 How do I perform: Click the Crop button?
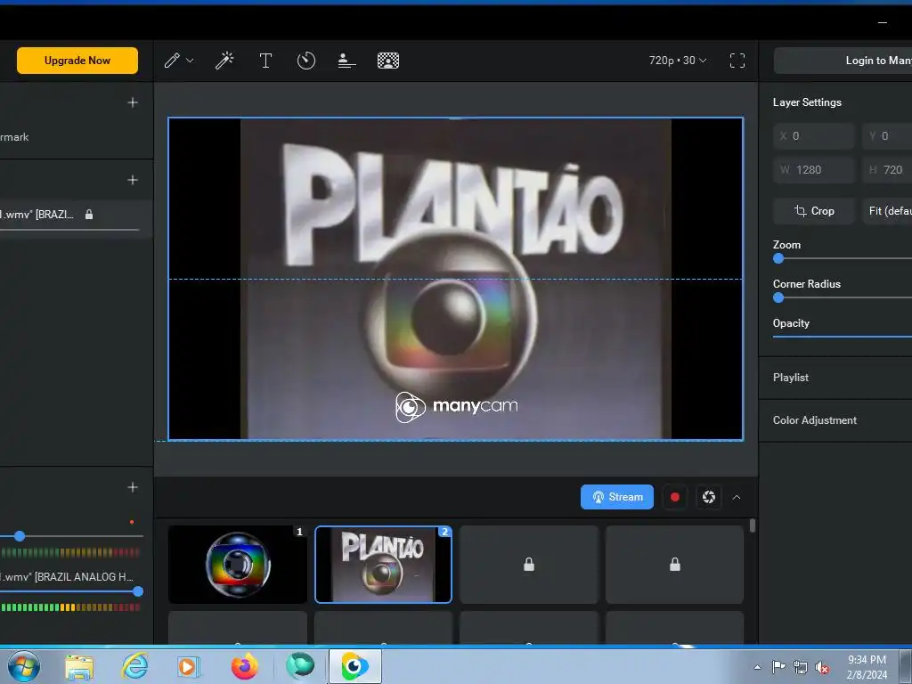point(814,211)
